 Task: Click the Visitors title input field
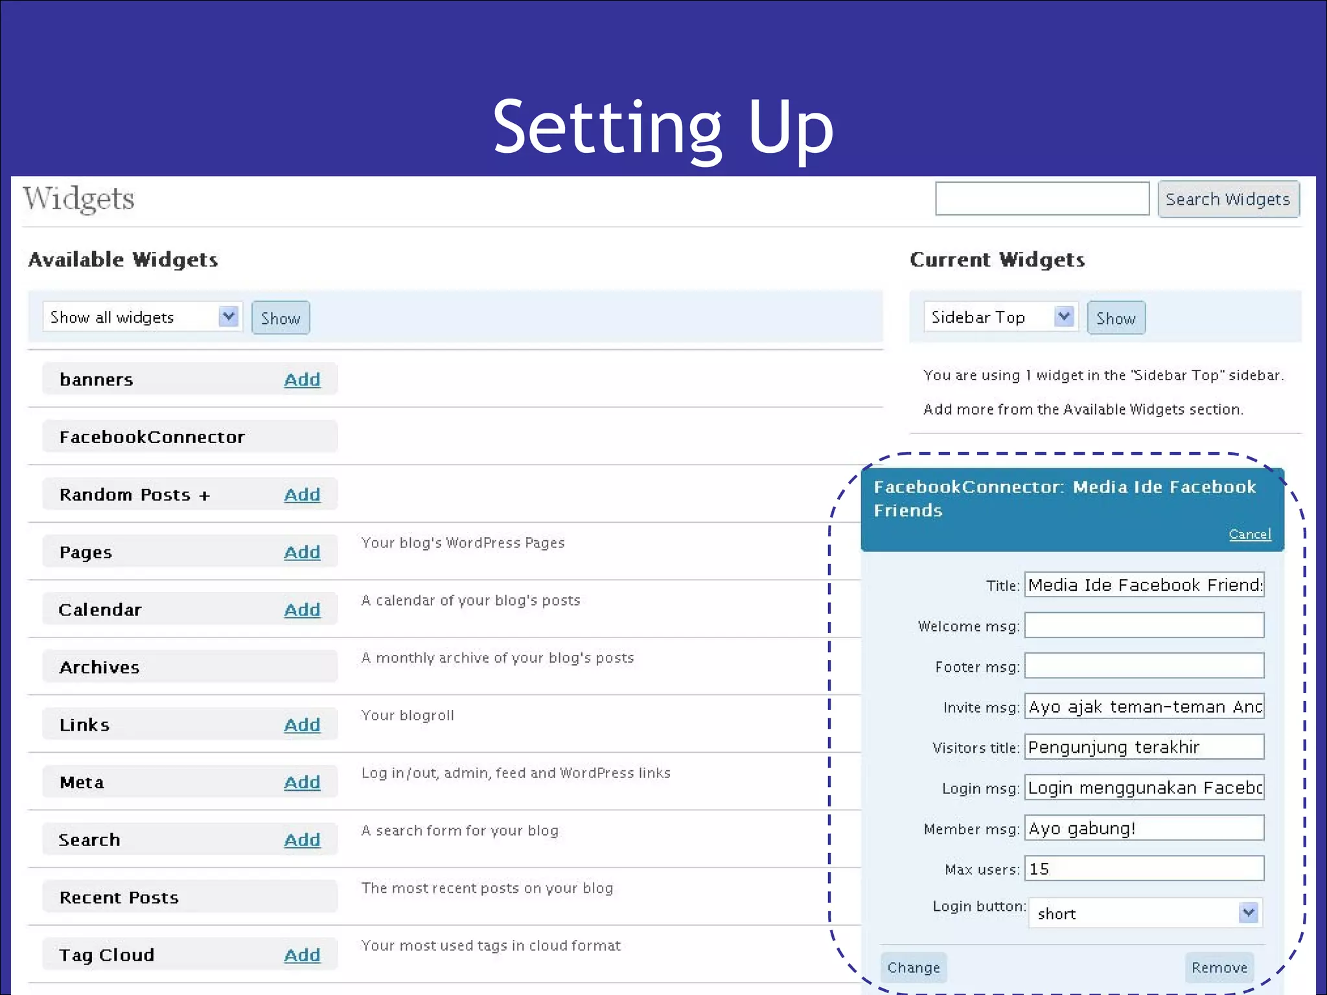[x=1144, y=747]
